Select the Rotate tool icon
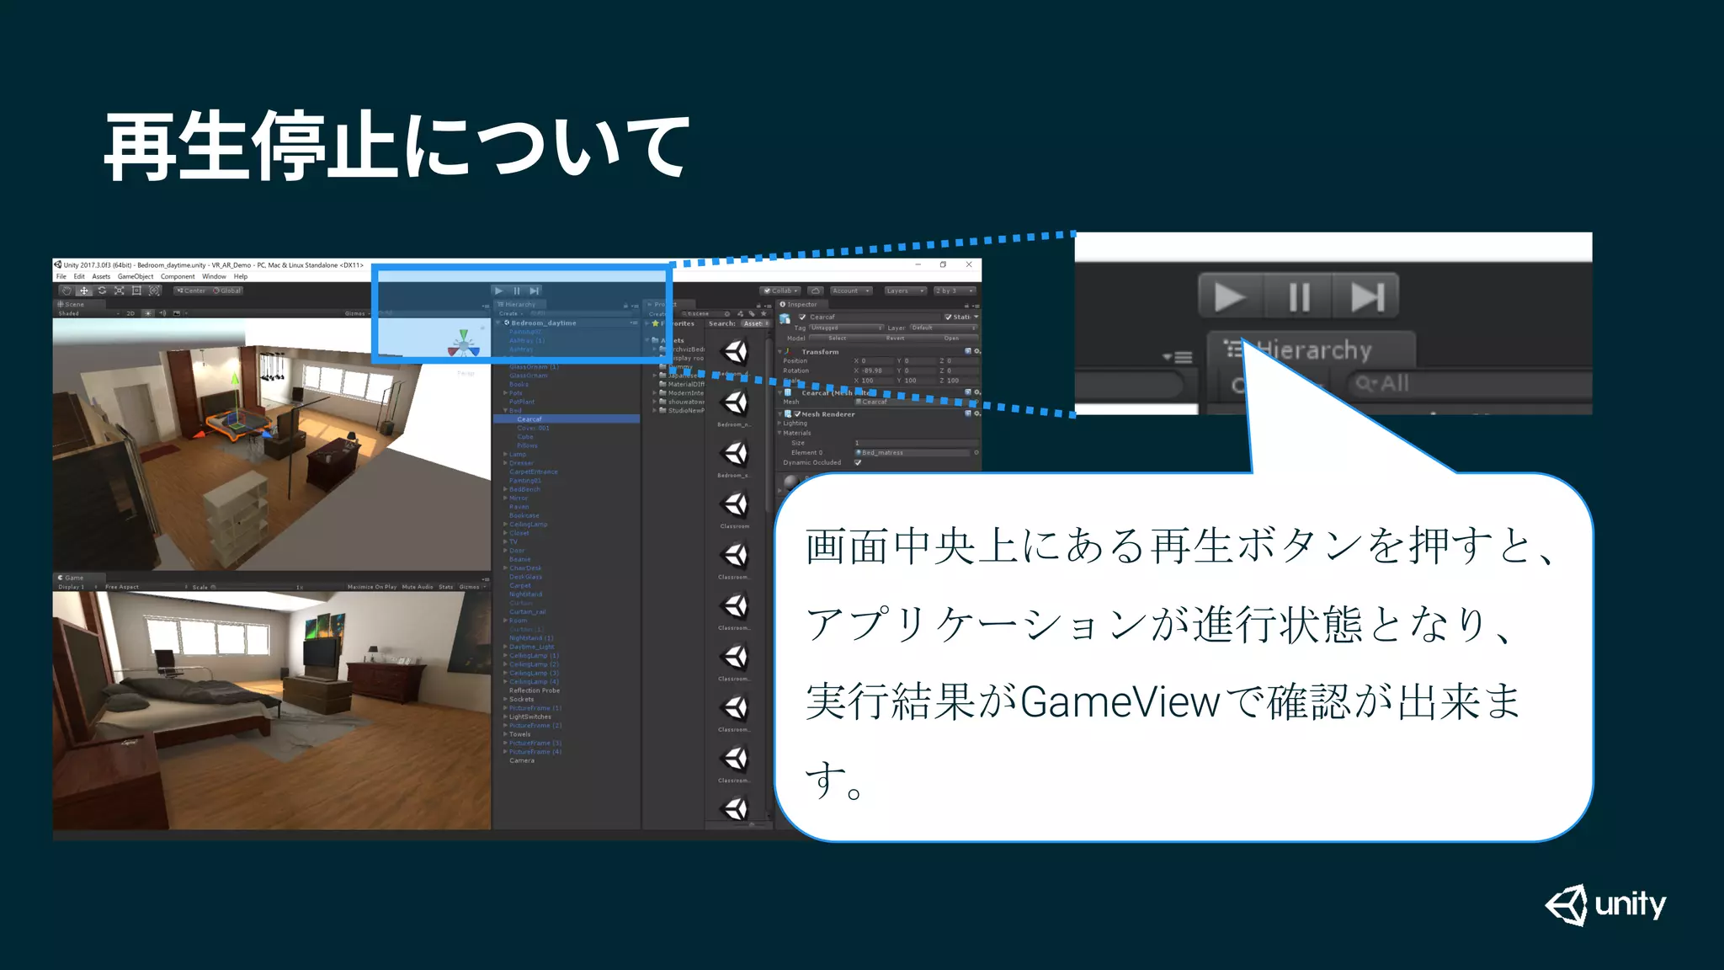The image size is (1724, 970). (x=102, y=290)
